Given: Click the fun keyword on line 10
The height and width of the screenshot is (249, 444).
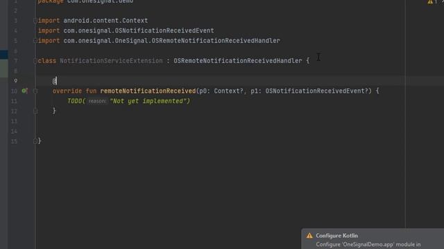Looking at the screenshot, I should tap(91, 91).
